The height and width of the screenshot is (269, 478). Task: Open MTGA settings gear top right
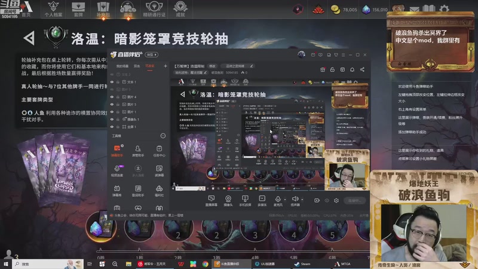pyautogui.click(x=444, y=8)
